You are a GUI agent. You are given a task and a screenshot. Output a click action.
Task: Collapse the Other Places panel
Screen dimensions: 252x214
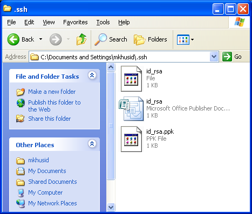click(92, 143)
